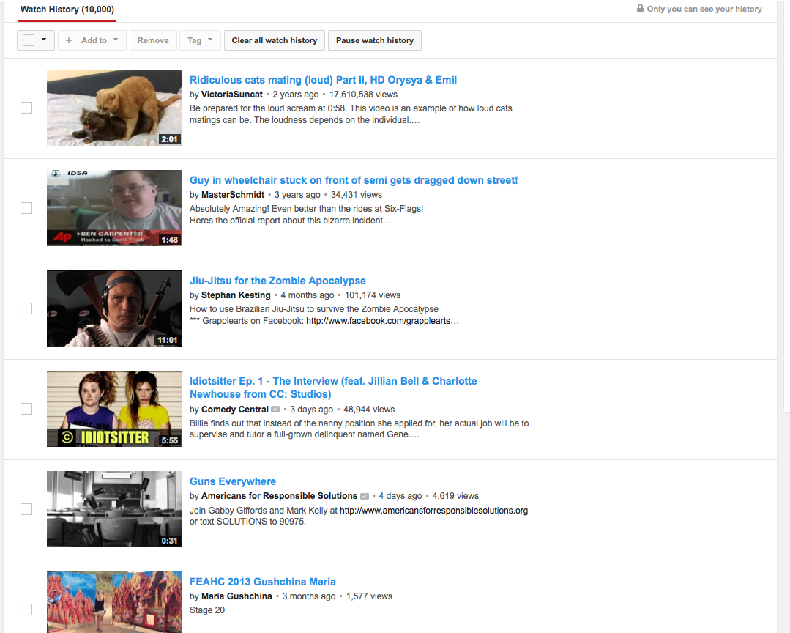
Task: Check the Jiu-Jitsu Zombie Apocalypse video checkbox
Action: click(x=26, y=308)
